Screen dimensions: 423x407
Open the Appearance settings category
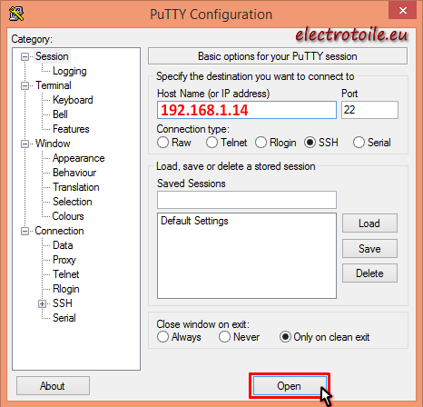(79, 158)
